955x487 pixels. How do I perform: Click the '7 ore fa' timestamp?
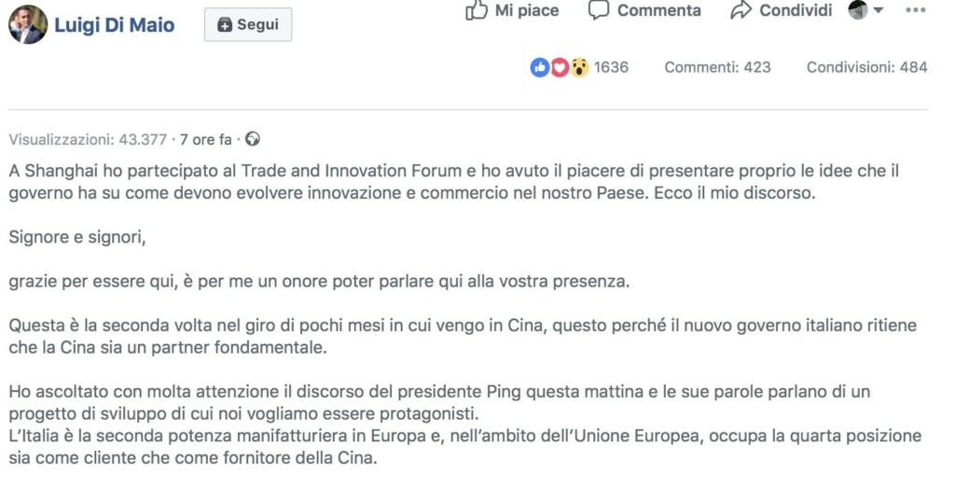[x=205, y=139]
